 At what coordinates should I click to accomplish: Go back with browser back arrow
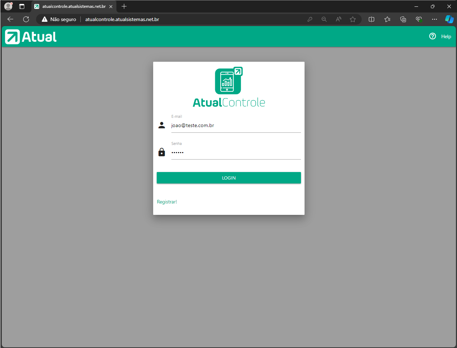10,19
